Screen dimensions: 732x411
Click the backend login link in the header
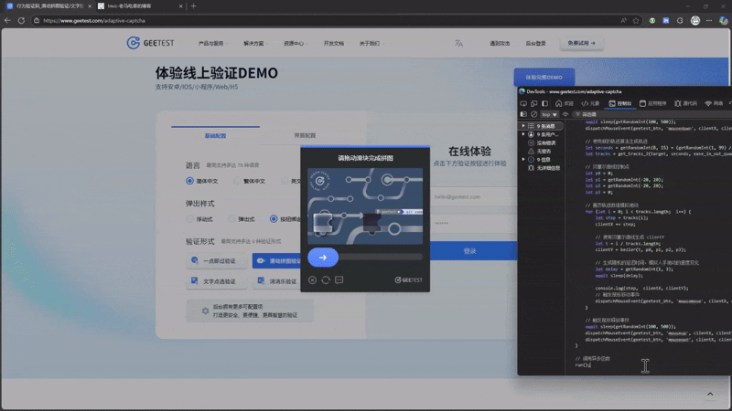[x=535, y=43]
